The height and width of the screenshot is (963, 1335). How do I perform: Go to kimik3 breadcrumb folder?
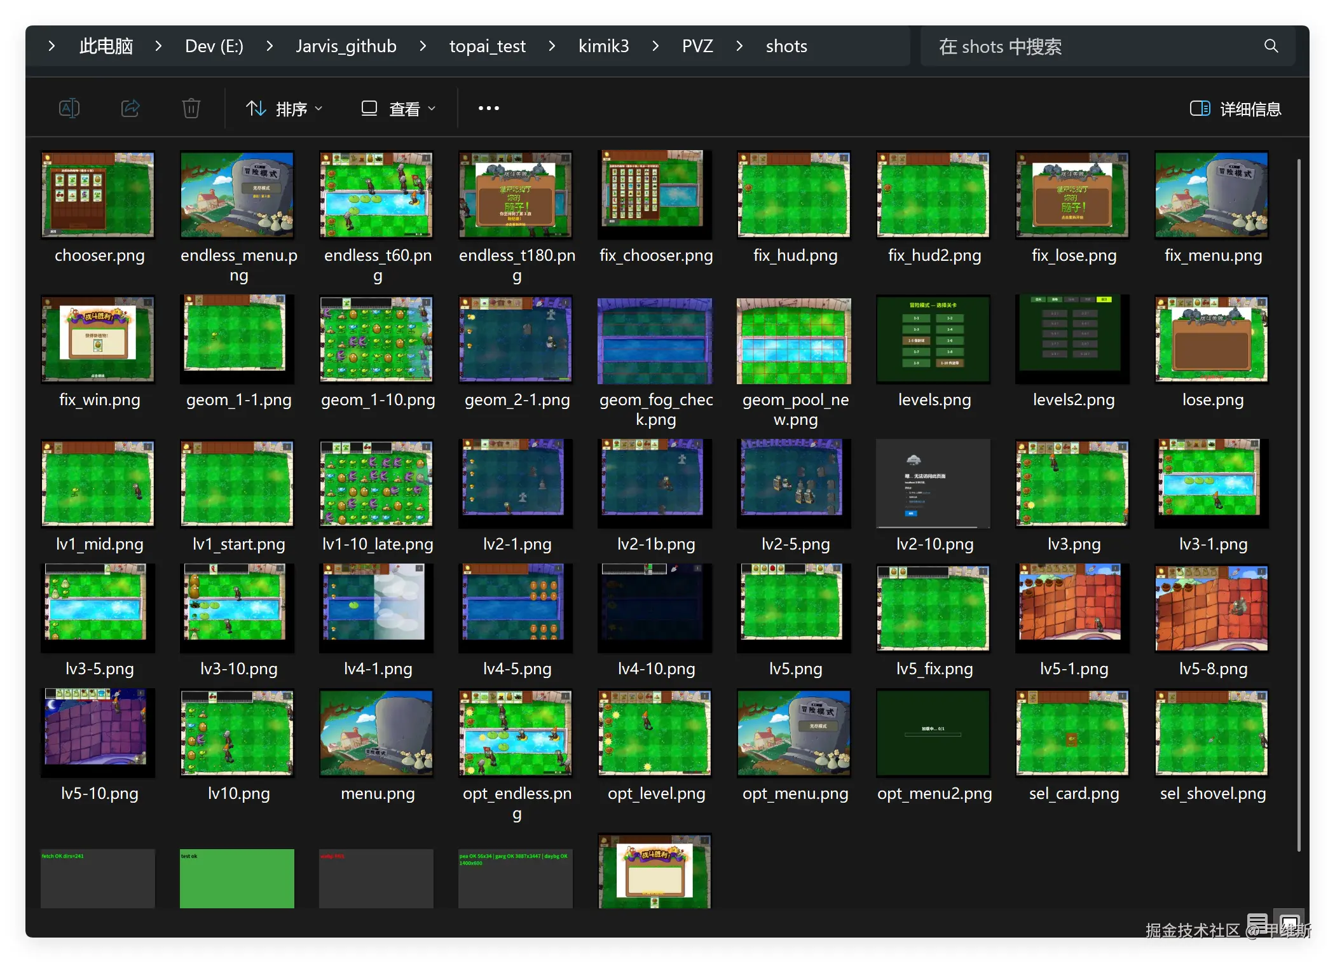pyautogui.click(x=604, y=46)
